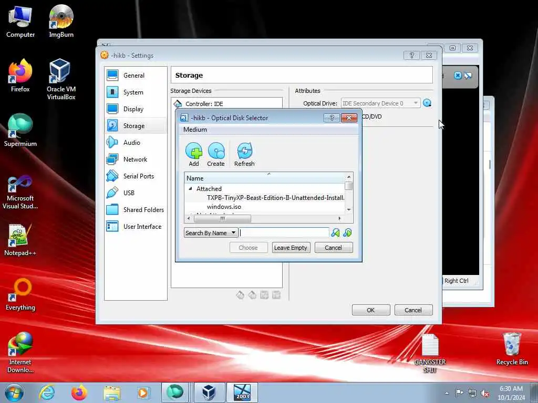Click the muted volume tray icon
Screen dimensions: 538x403
tap(485, 394)
